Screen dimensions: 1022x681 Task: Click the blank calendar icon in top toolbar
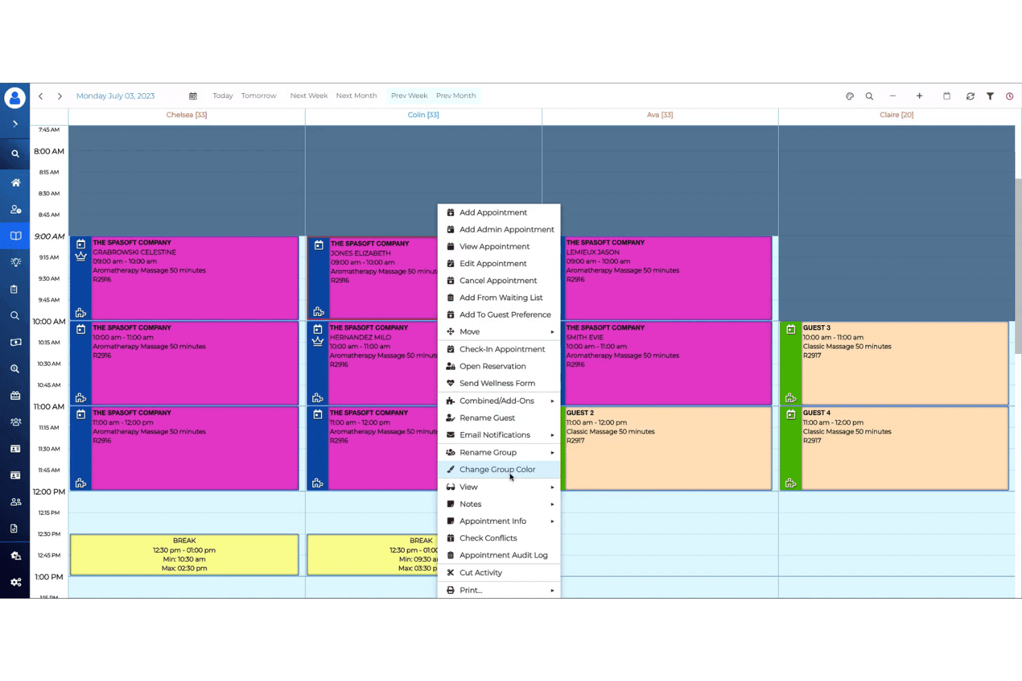click(x=947, y=96)
